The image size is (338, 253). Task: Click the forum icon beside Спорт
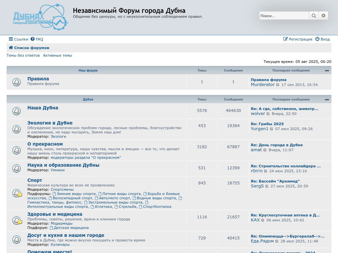pos(17,193)
